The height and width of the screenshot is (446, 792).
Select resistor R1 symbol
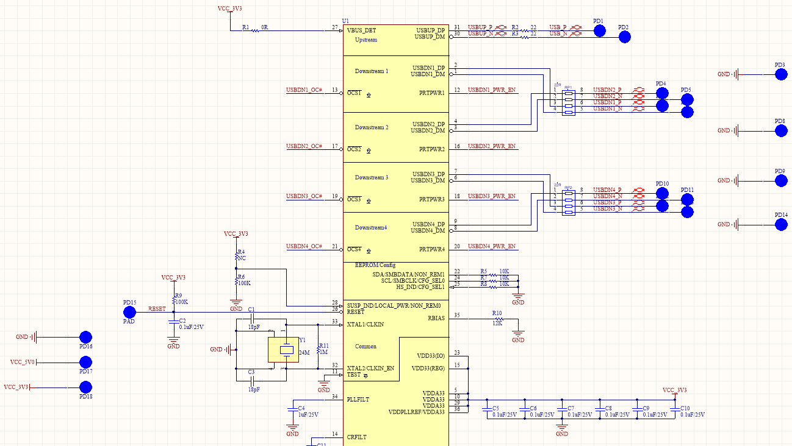[255, 31]
